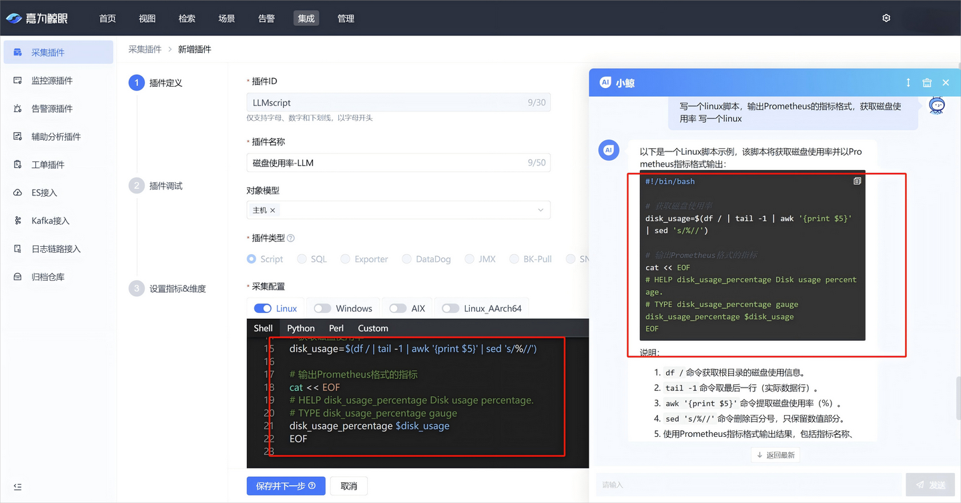Click the 取消 button
The height and width of the screenshot is (503, 961).
click(349, 486)
